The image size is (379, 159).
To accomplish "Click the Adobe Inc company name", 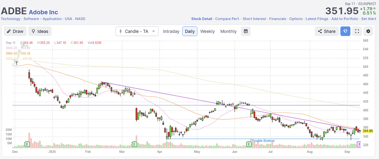I will [x=43, y=12].
